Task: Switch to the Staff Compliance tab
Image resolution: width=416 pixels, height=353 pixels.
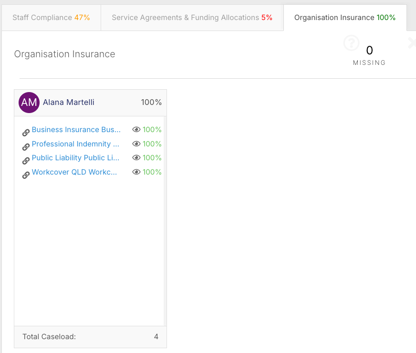Action: [51, 18]
